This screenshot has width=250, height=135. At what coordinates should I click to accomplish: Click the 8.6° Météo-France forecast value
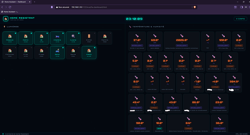188,123
